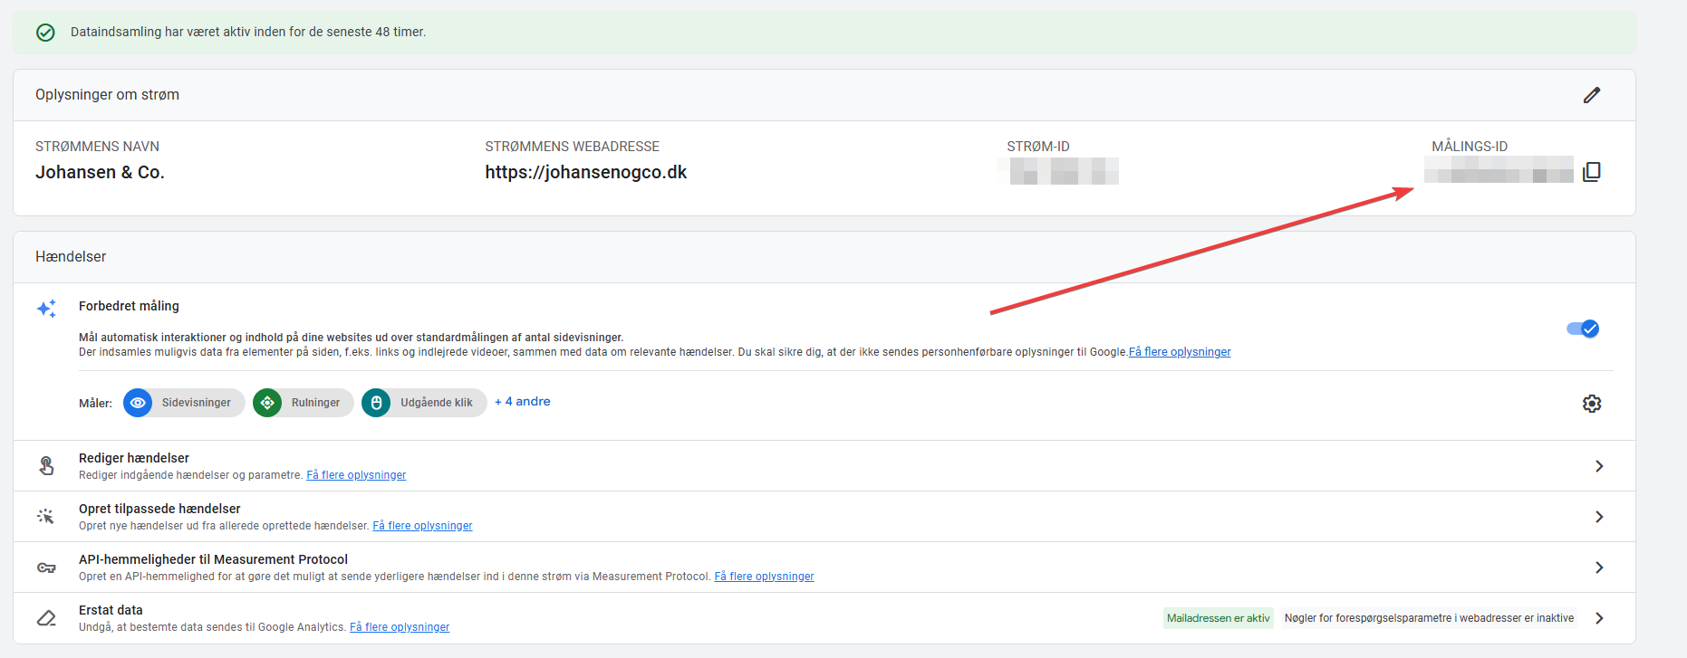The image size is (1687, 658).
Task: Click the Opret tilpassede hændelser row title
Action: coord(159,509)
